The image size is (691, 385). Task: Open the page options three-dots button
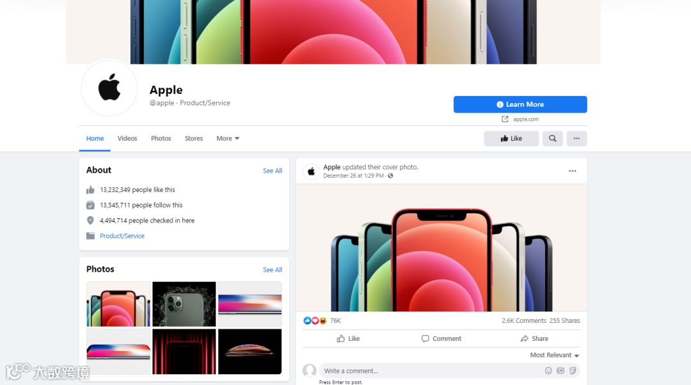pos(576,138)
